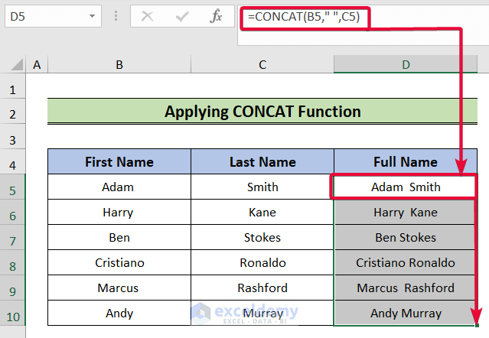Click the Name Box showing D5
Screen dimensions: 489x338
click(x=42, y=15)
